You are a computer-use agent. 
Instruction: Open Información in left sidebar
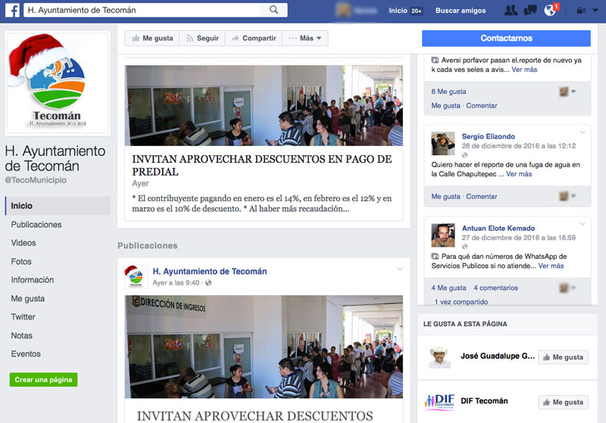coord(33,280)
